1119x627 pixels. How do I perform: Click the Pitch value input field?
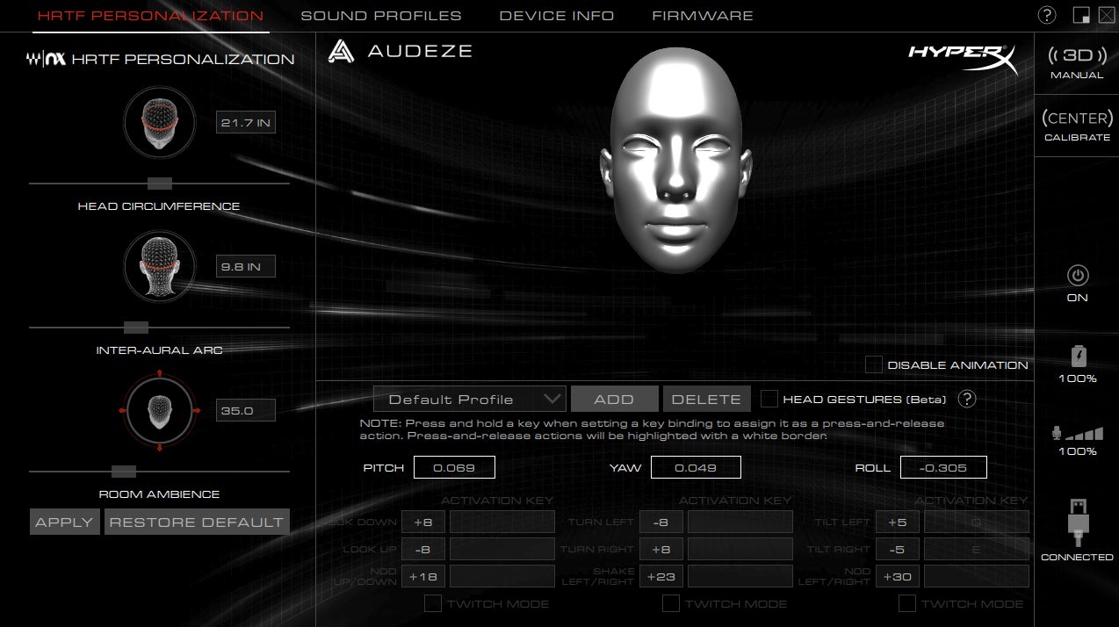454,467
